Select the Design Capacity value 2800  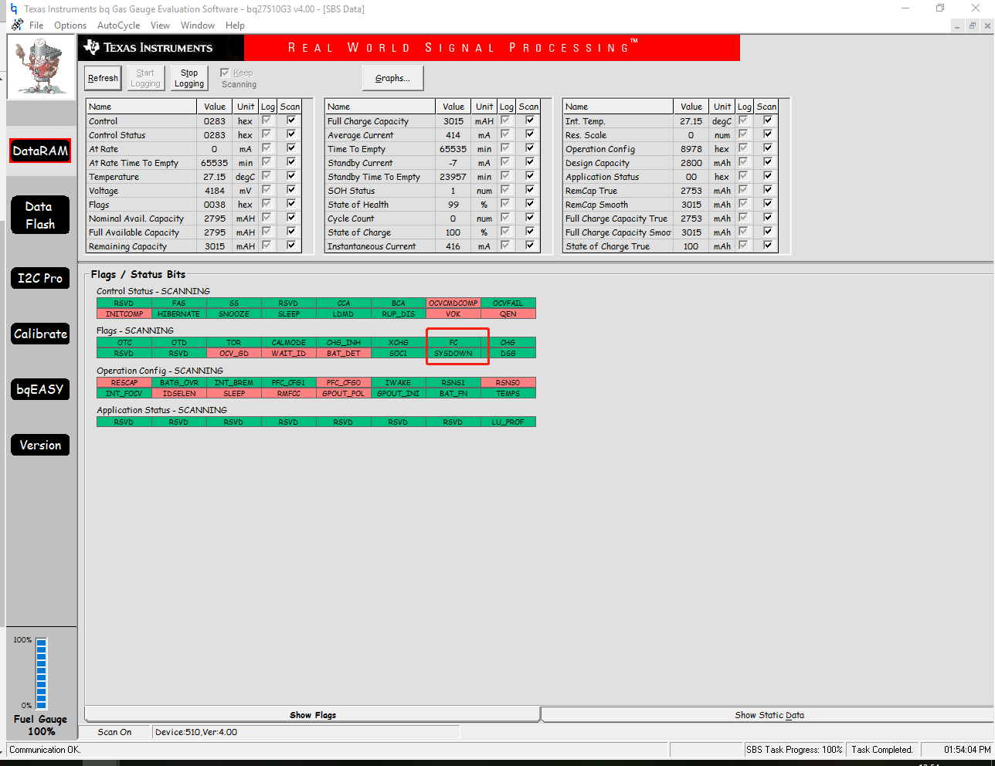[x=691, y=163]
